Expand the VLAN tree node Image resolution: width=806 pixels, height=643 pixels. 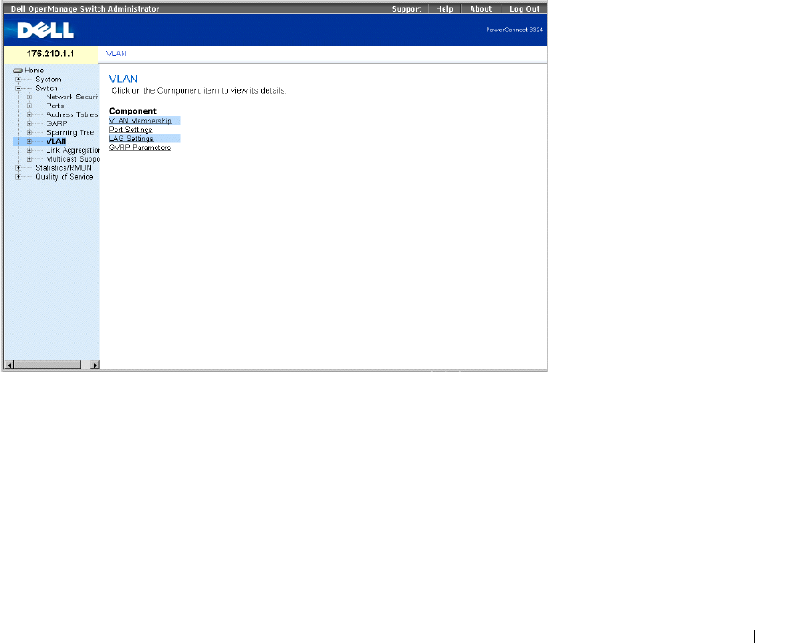(x=30, y=141)
